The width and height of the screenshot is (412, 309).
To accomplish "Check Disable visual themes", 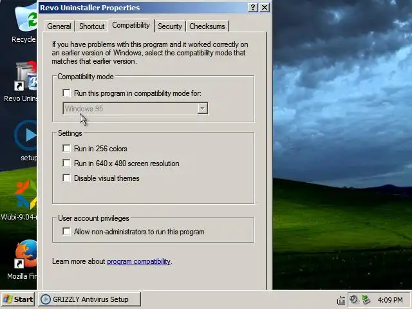I will (x=66, y=178).
